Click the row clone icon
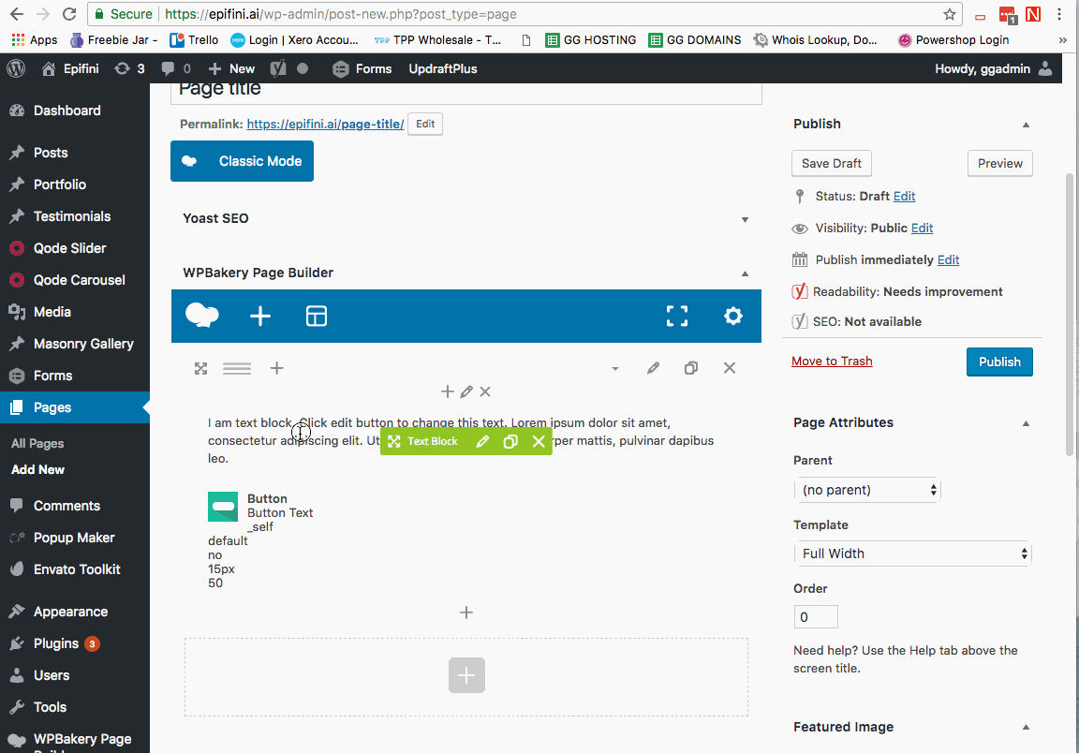 coord(691,369)
